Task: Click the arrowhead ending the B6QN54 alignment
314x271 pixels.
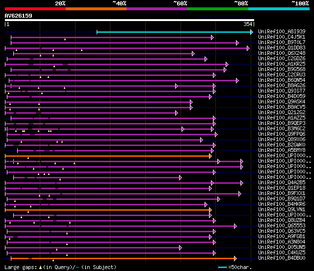Action: tap(237, 80)
